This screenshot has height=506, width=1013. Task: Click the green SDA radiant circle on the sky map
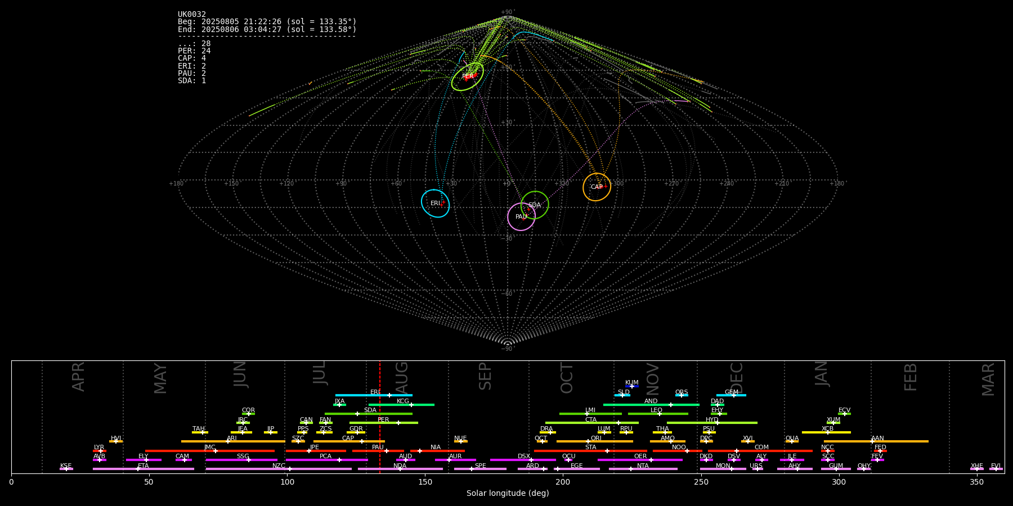[x=535, y=205]
